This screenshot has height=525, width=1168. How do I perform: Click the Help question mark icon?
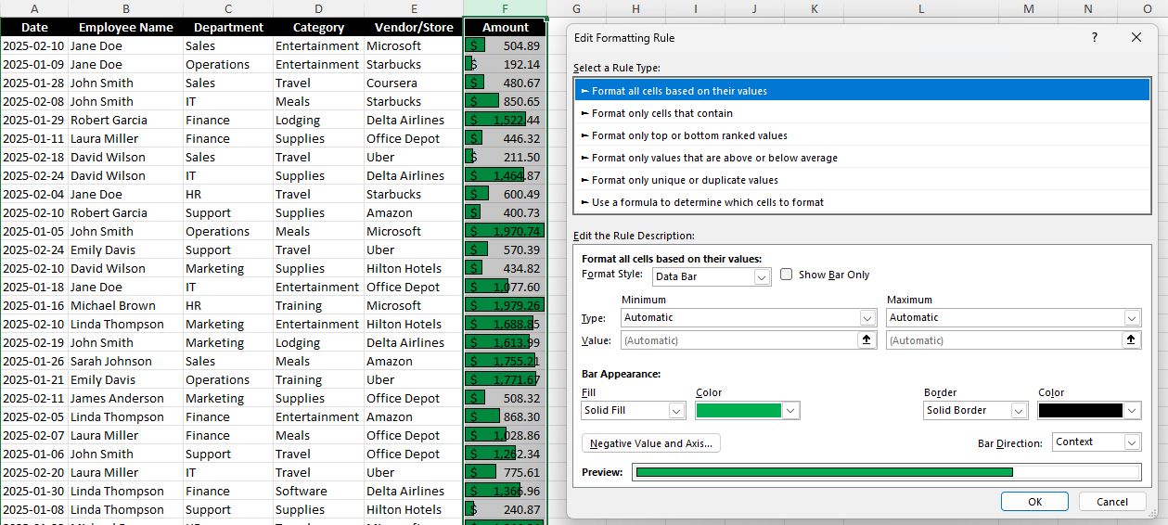coord(1095,37)
